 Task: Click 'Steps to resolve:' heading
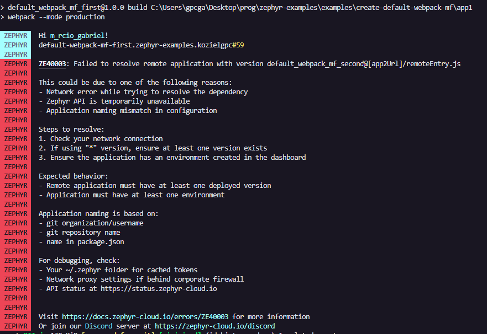(x=71, y=130)
